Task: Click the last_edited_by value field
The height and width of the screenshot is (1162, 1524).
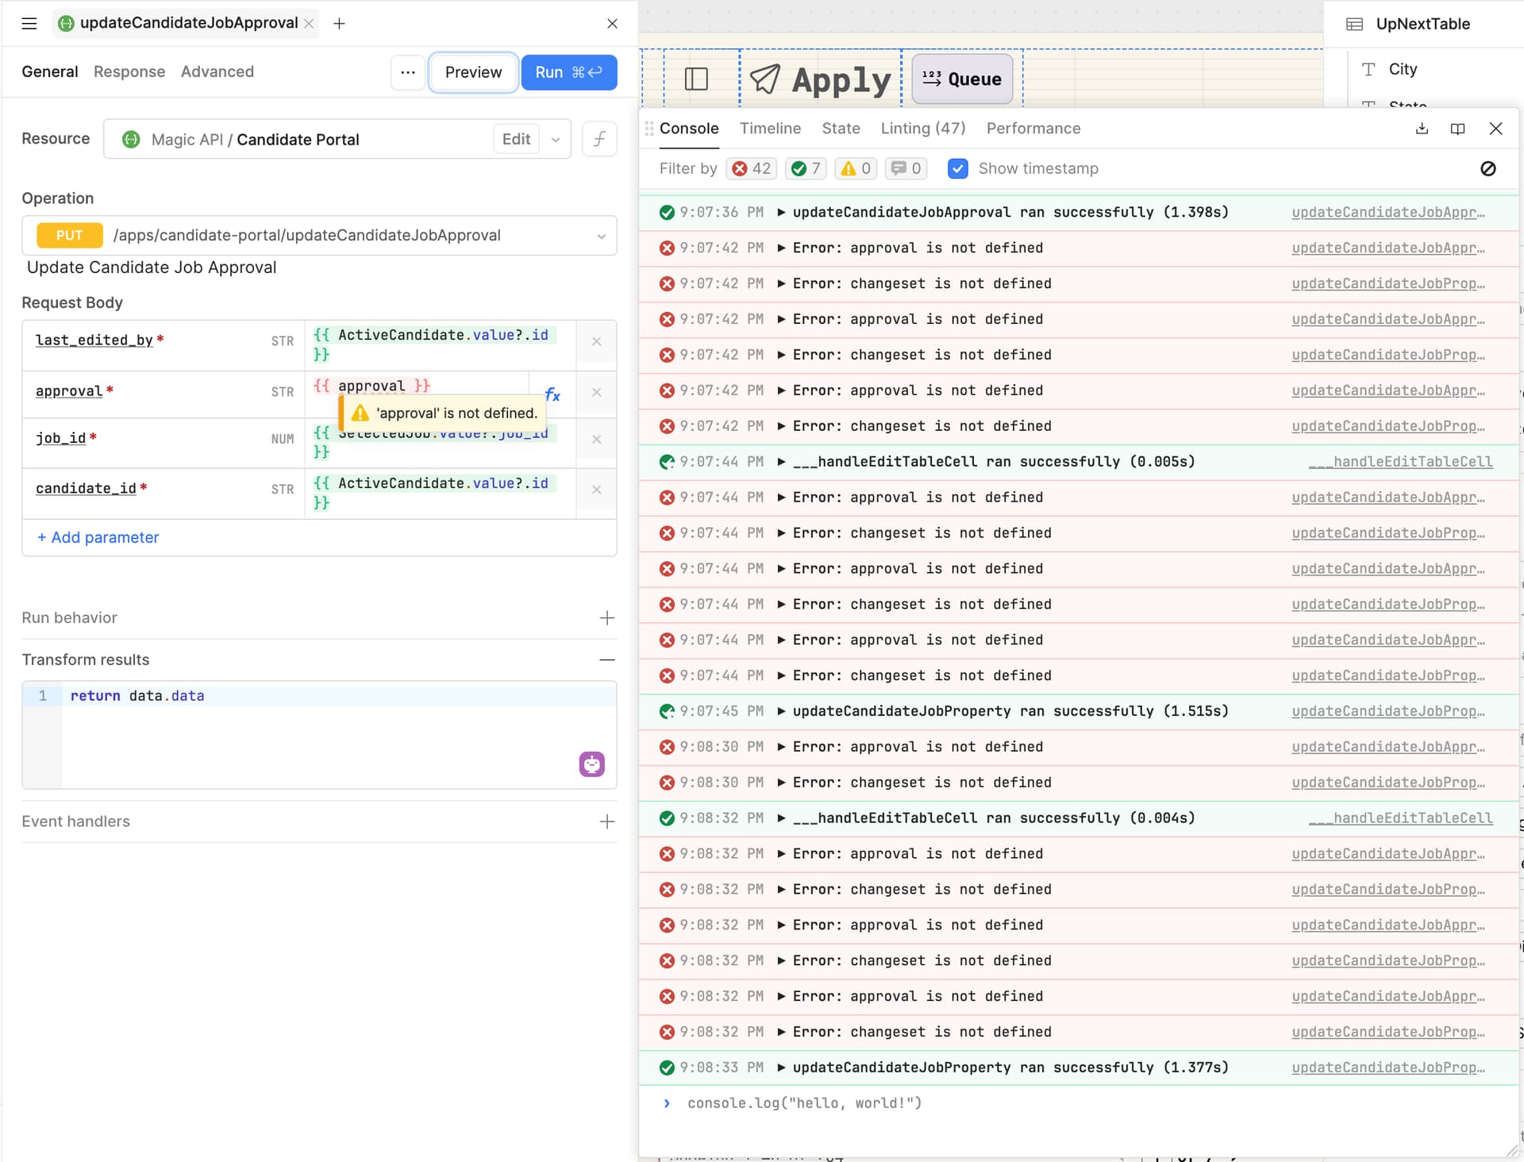Action: click(x=441, y=345)
